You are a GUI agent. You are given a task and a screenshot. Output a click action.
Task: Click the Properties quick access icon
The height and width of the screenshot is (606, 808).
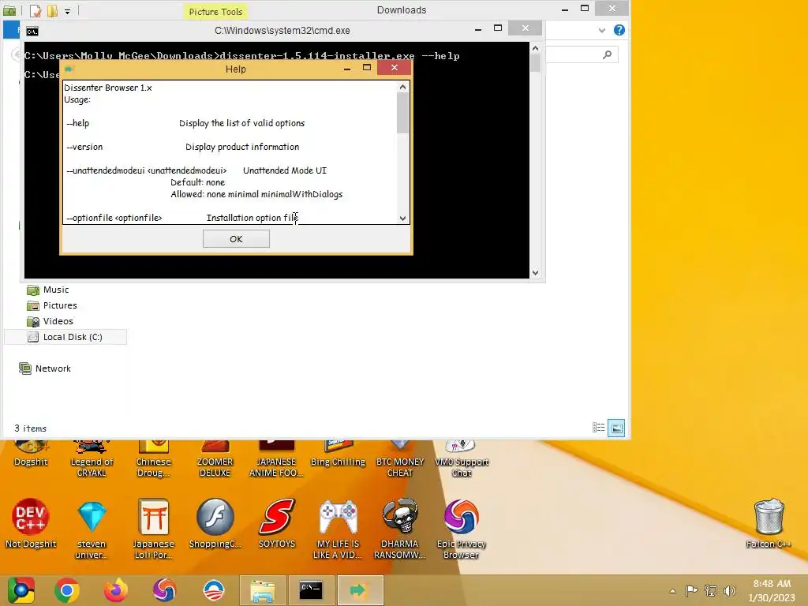point(35,10)
